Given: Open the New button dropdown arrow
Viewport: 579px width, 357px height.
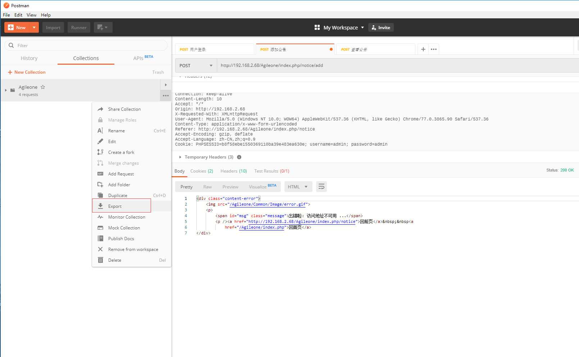Looking at the screenshot, I should [34, 27].
